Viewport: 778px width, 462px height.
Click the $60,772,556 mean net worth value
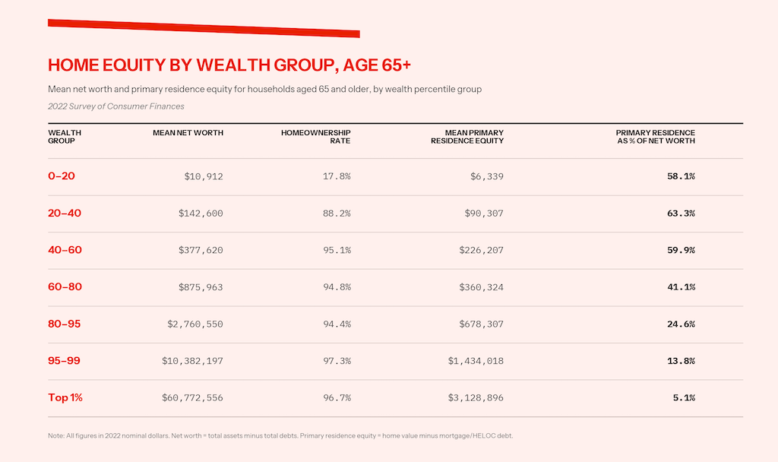coord(192,398)
